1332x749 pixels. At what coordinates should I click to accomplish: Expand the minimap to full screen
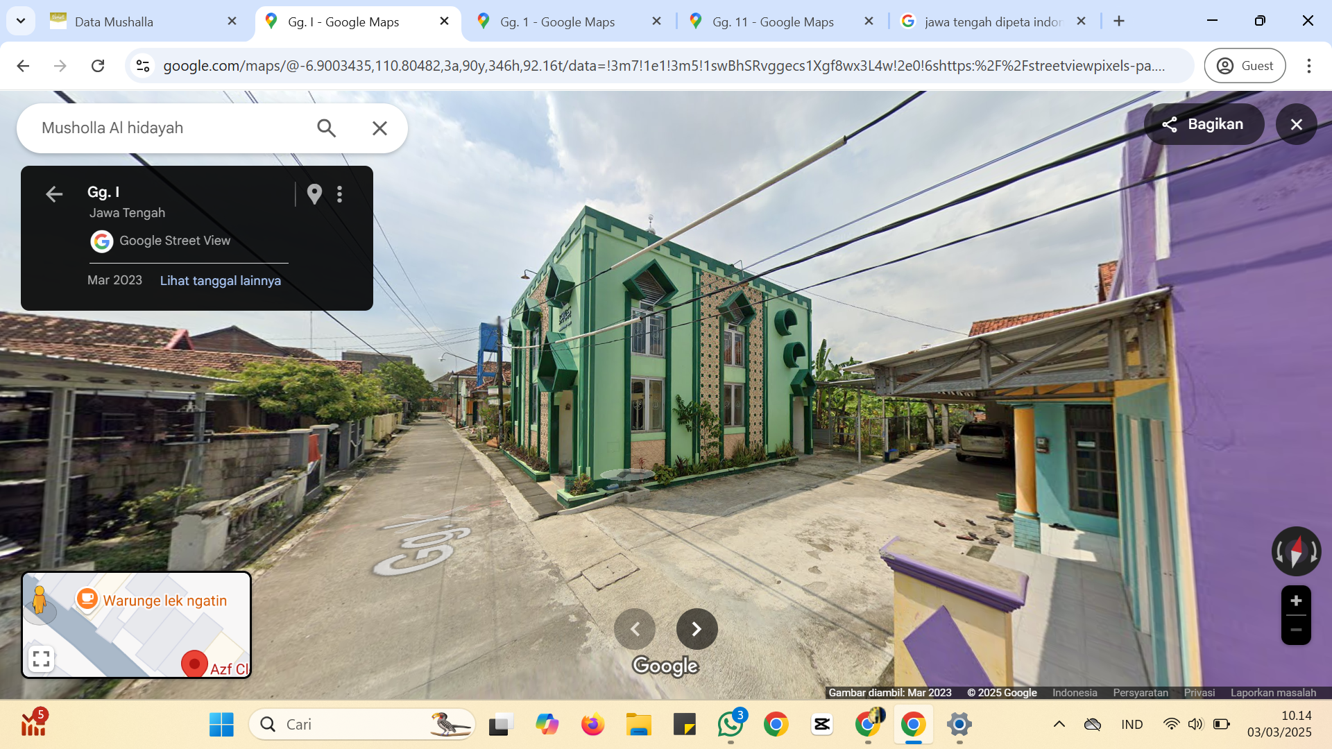coord(41,659)
